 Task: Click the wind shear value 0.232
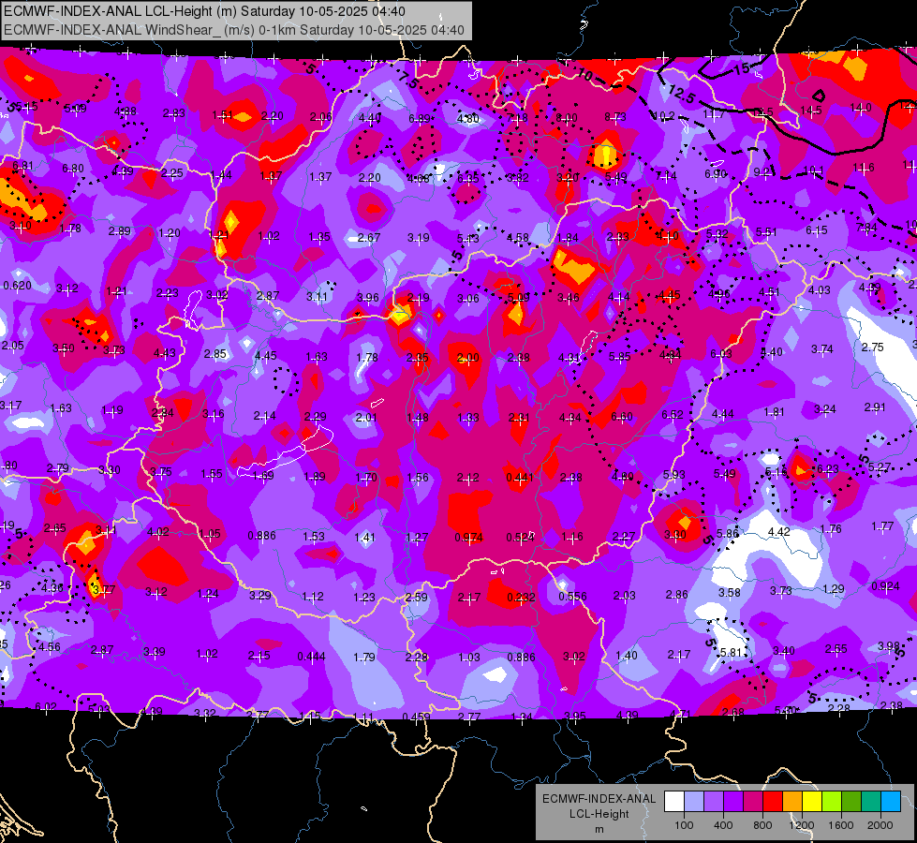click(x=521, y=597)
